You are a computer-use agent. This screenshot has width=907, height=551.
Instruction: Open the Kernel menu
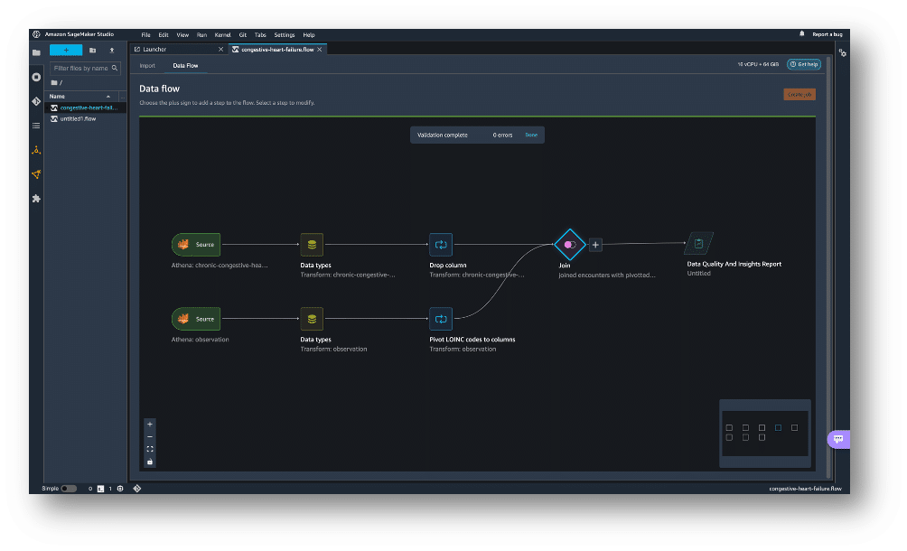222,34
